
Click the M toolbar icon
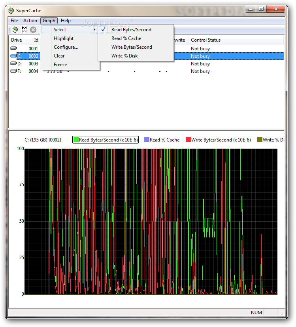25,30
